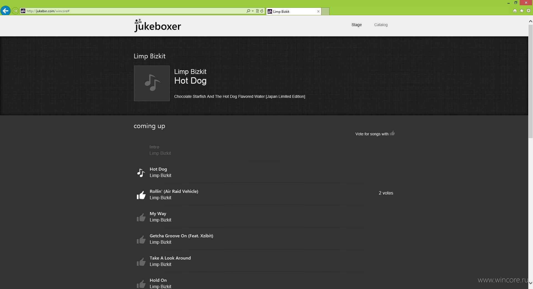Viewport: 533px width, 289px height.
Task: Click Rollin' (Air Raid Vehicle) song title
Action: [x=174, y=191]
